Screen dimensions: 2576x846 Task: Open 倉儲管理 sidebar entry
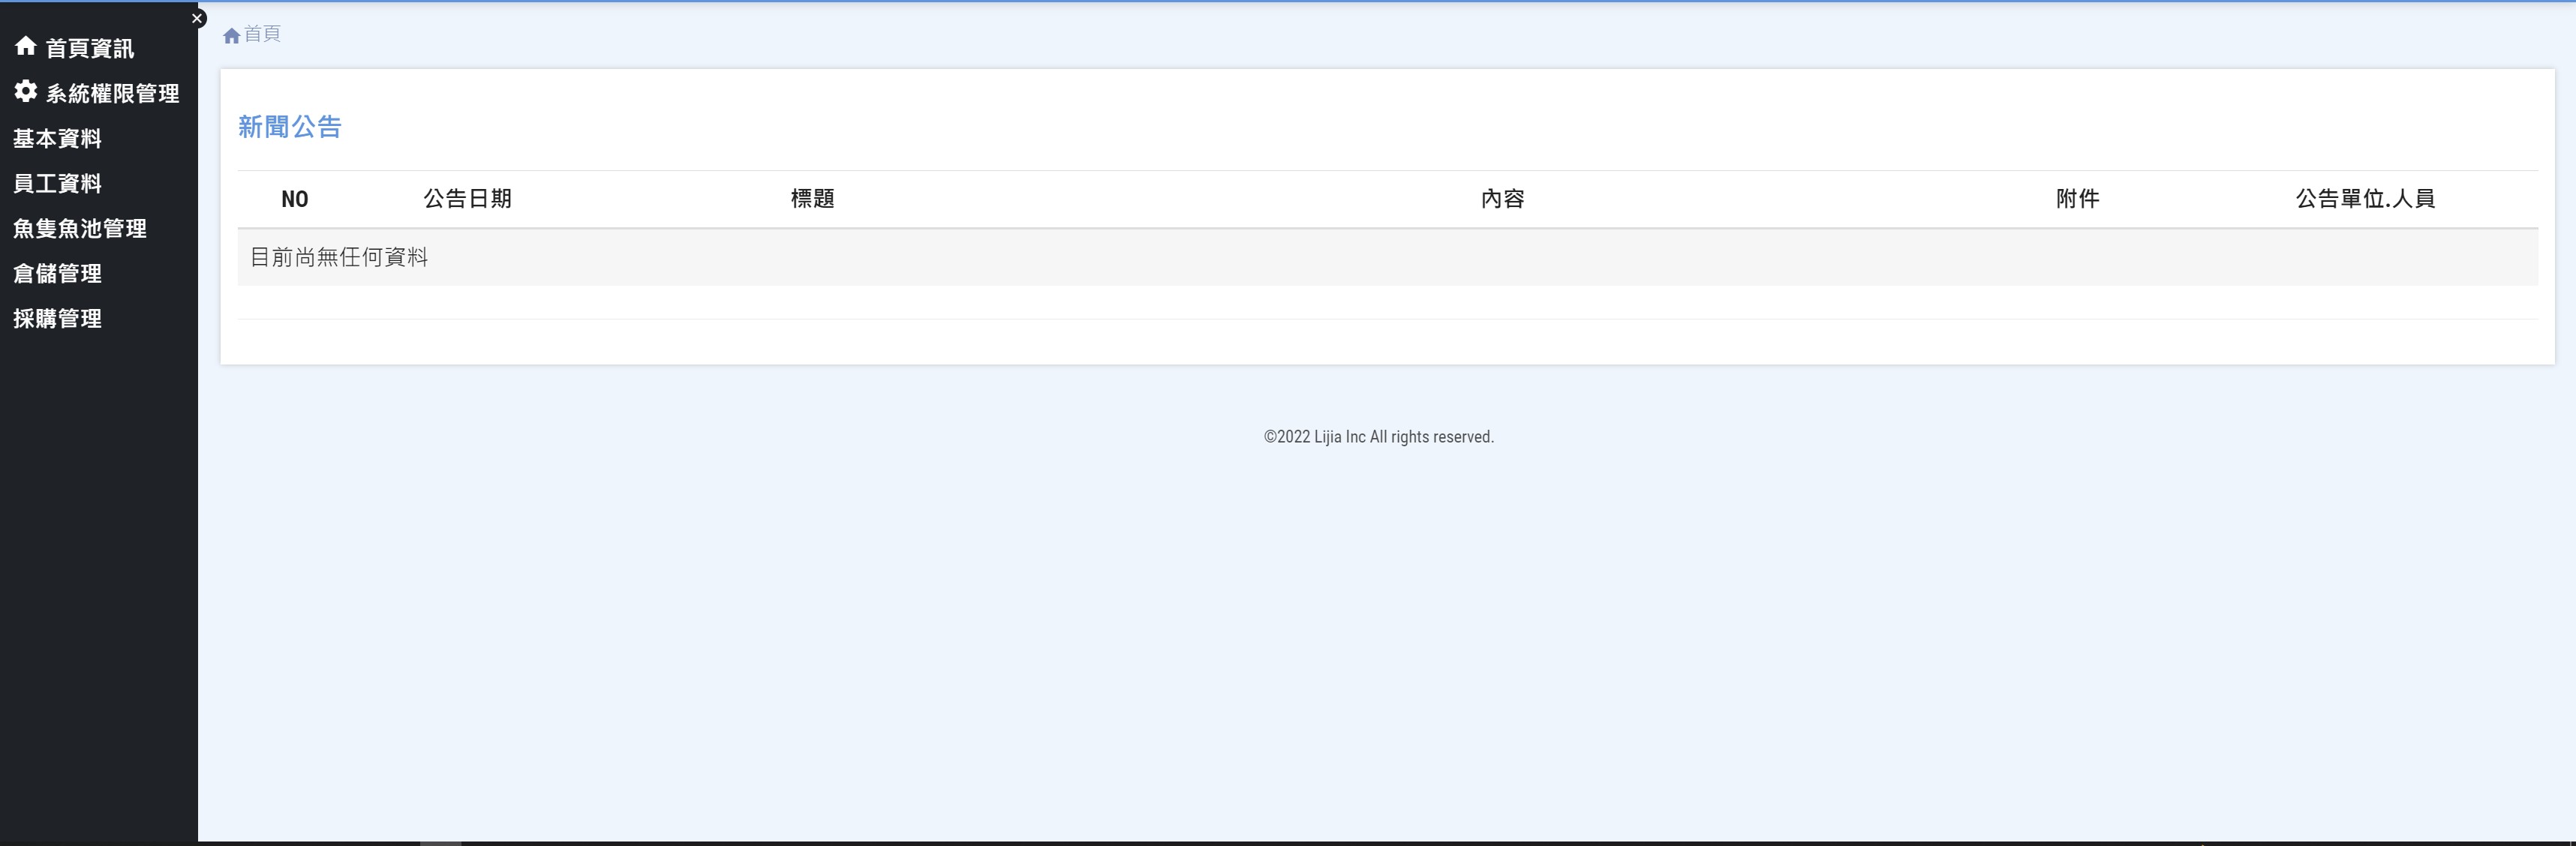pos(57,273)
